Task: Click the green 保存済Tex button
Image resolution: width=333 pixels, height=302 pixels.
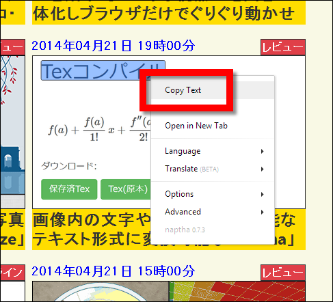Action: click(x=69, y=189)
